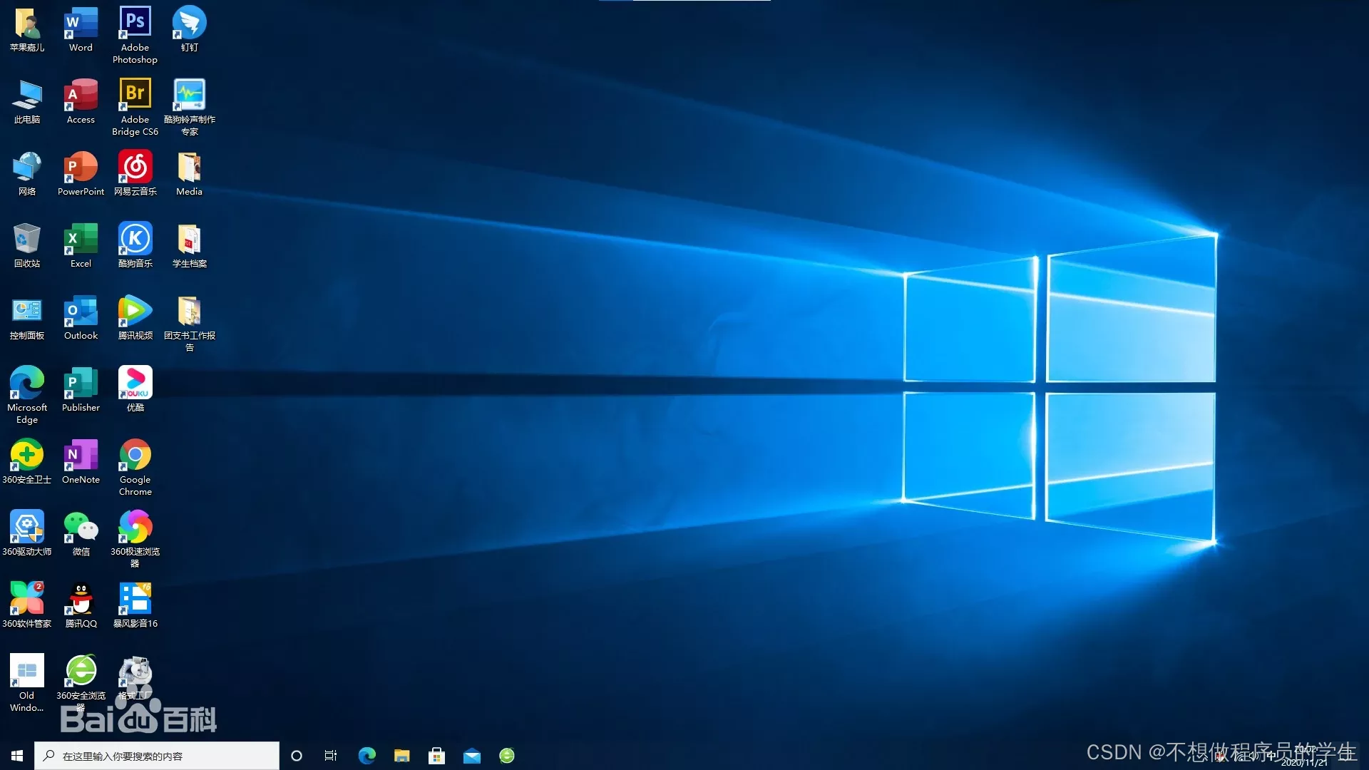The image size is (1369, 770).
Task: Select the 优酷 Youku desktop shortcut
Action: point(135,383)
